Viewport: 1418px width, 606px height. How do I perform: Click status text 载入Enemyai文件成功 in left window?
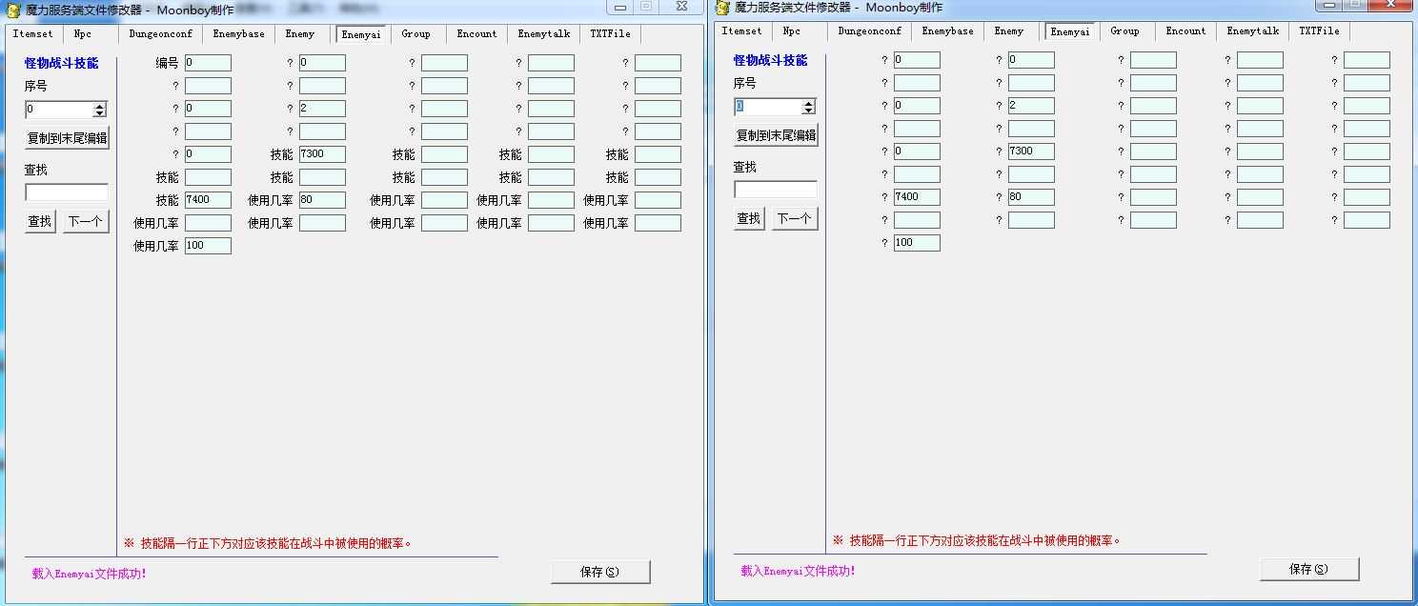(x=89, y=574)
